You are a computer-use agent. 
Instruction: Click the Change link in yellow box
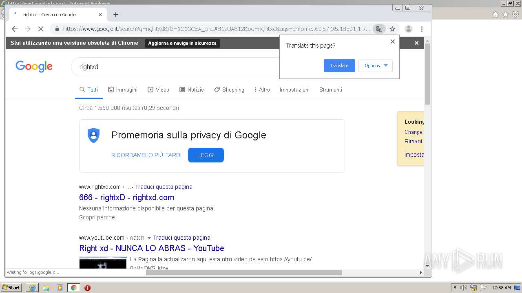[x=414, y=132]
